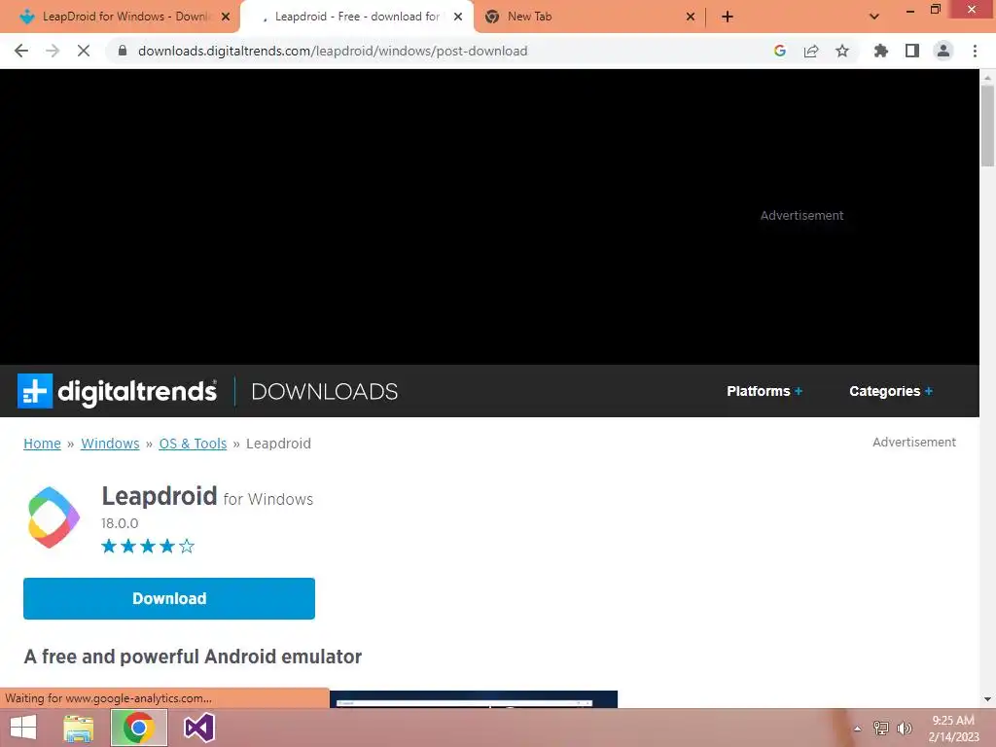Close the LeapDroid for Windows tab
Viewport: 996px width, 747px height.
coord(226,17)
